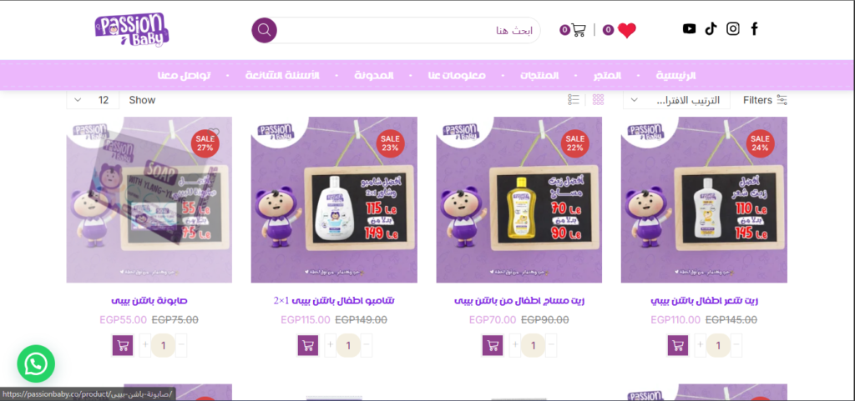Open the Facebook social icon
The image size is (855, 401).
pyautogui.click(x=754, y=29)
